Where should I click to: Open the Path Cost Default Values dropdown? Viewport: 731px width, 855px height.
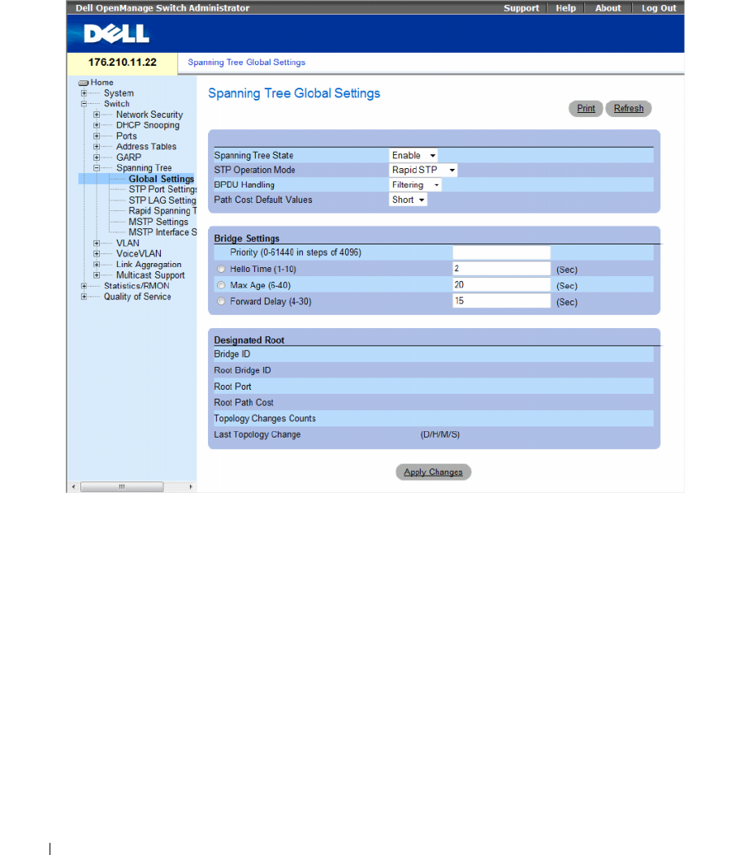coord(408,200)
